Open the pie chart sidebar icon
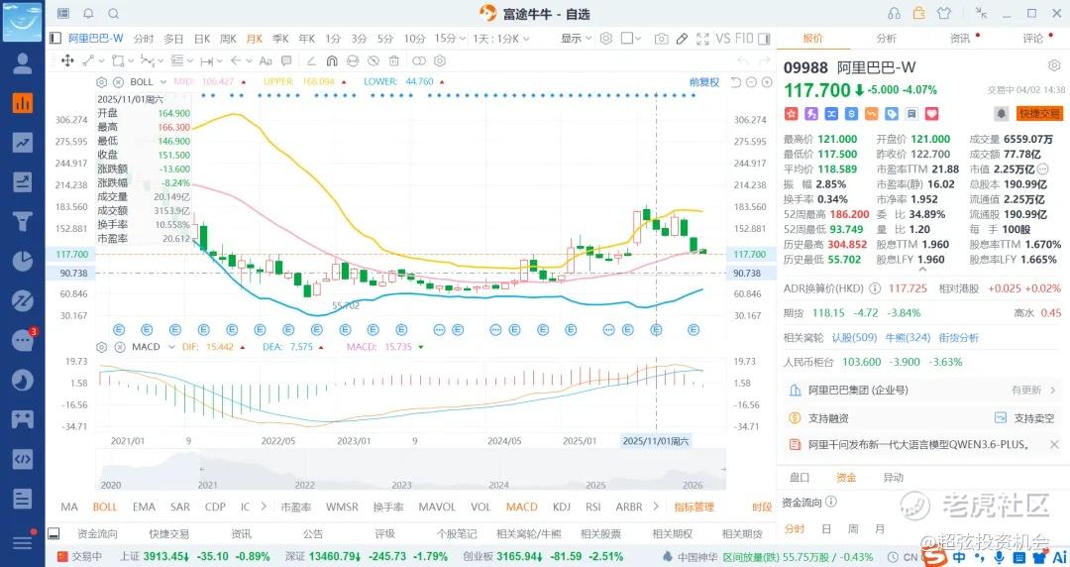This screenshot has width=1070, height=567. click(x=23, y=261)
